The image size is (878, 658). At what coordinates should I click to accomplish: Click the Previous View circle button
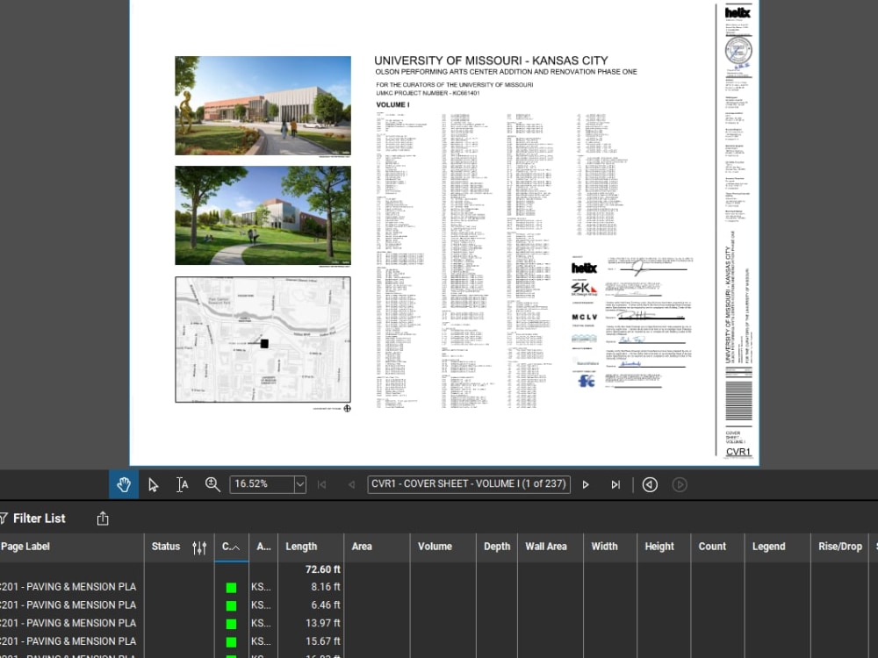click(650, 484)
